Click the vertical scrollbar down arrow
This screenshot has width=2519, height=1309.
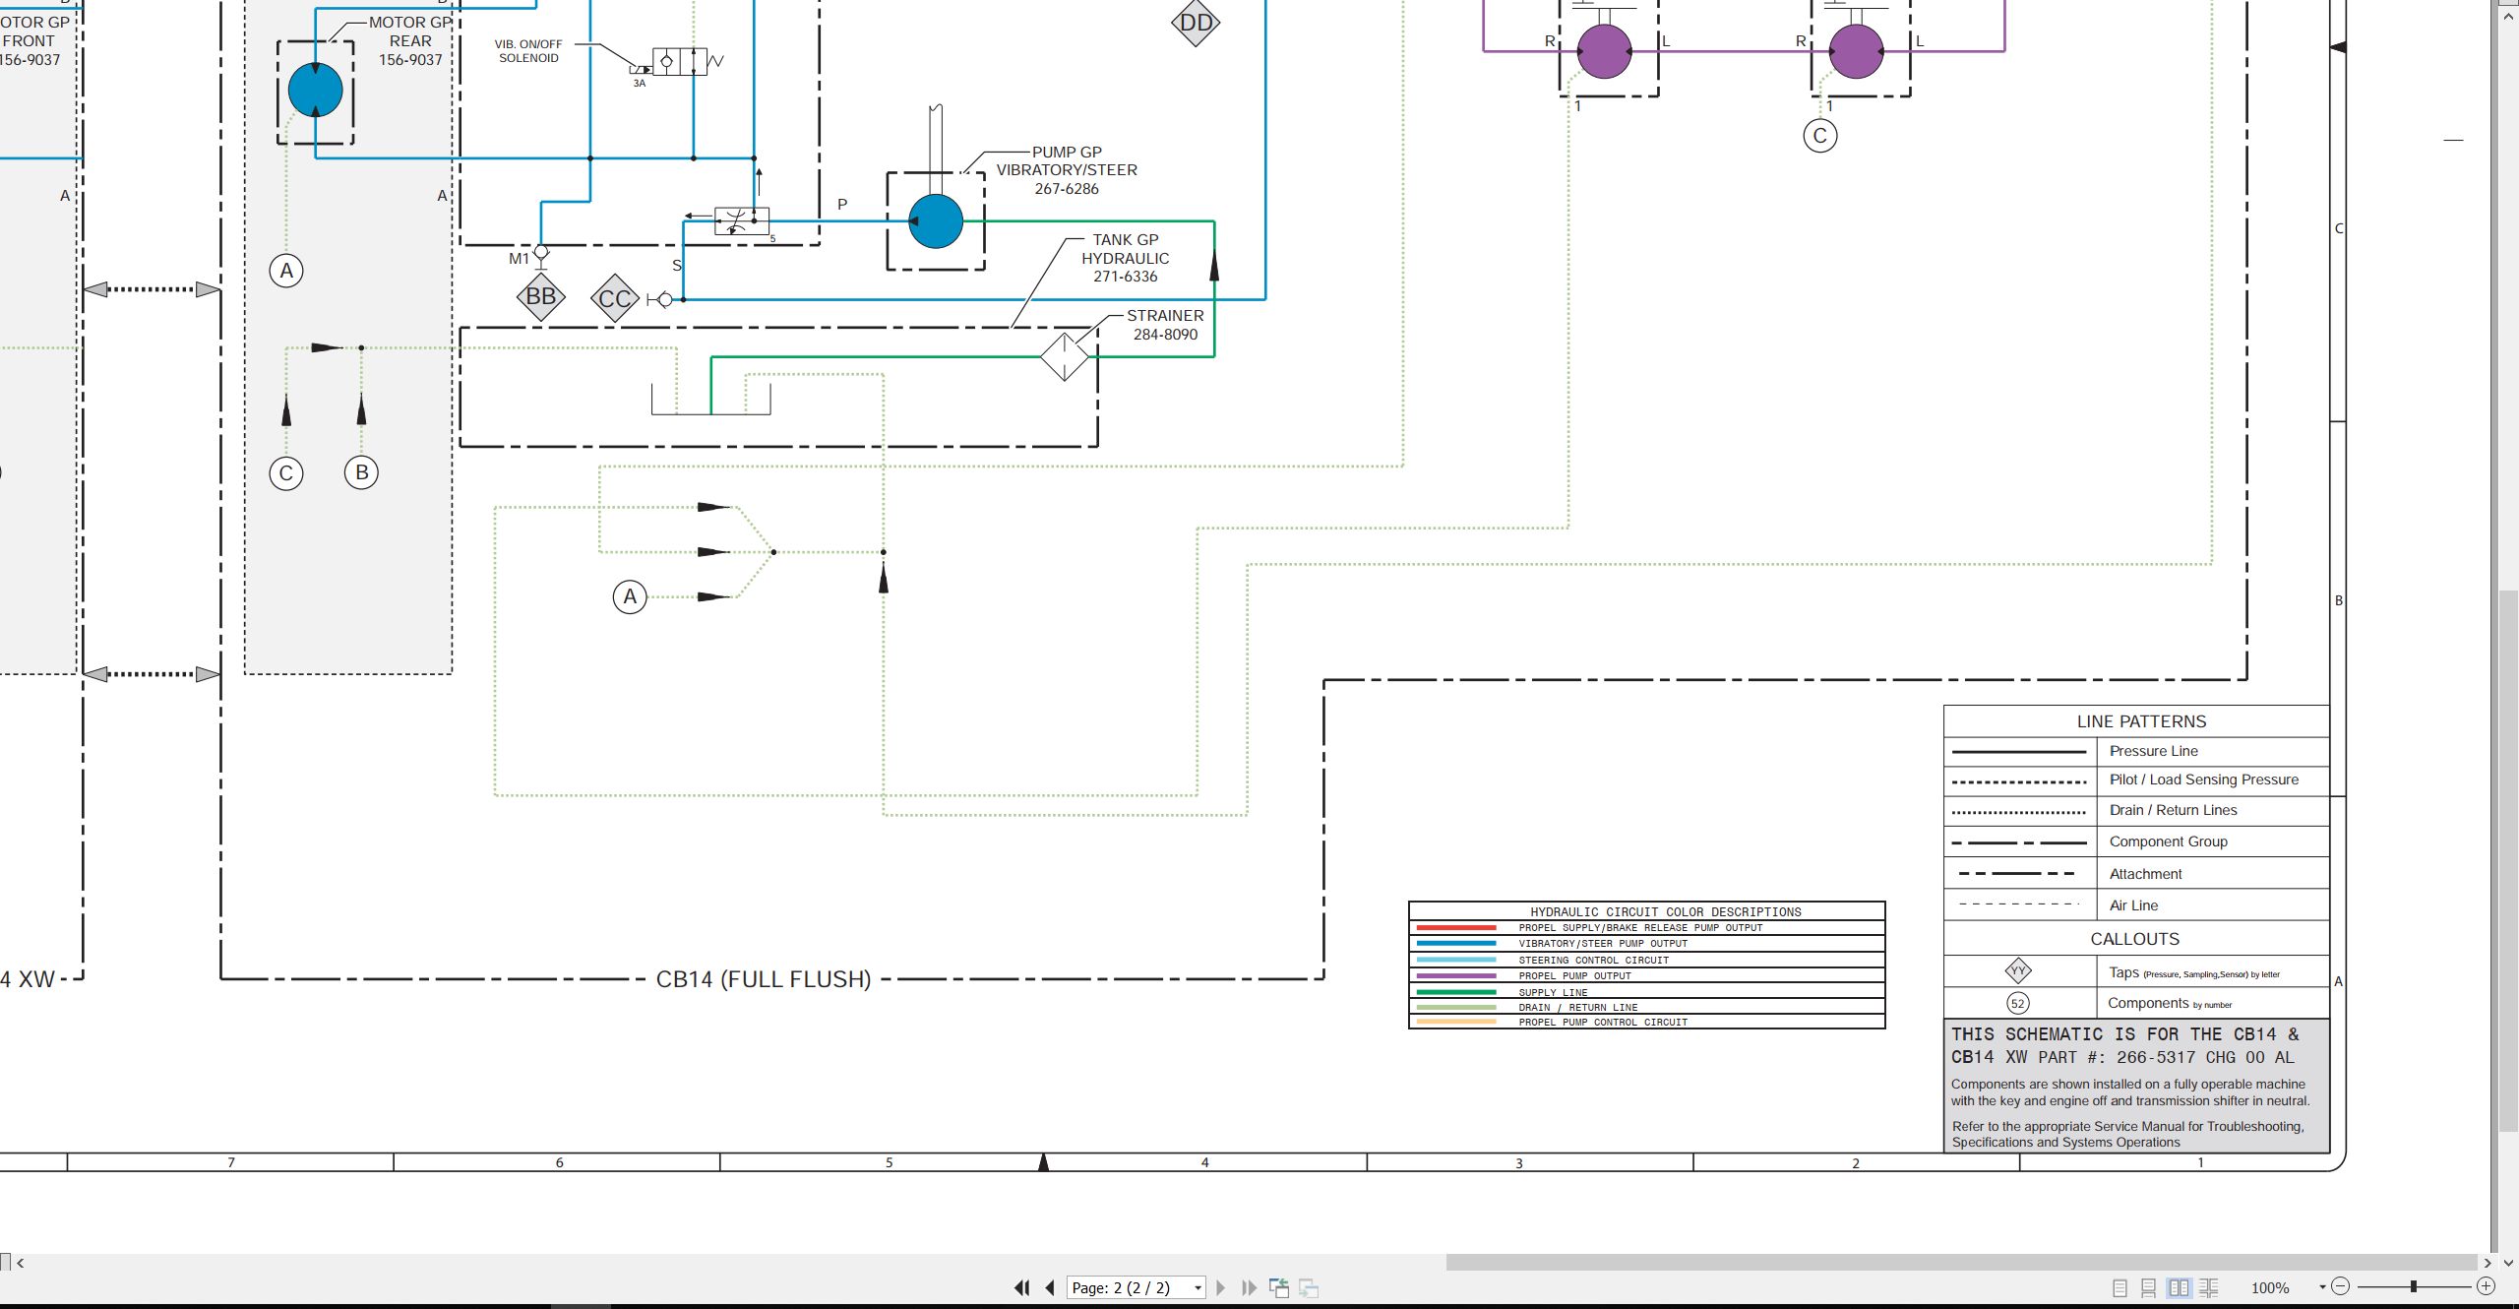point(2508,1263)
